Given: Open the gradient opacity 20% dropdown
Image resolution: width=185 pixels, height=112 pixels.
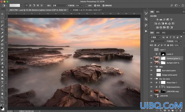Looking at the screenshot, I should click(x=82, y=6).
